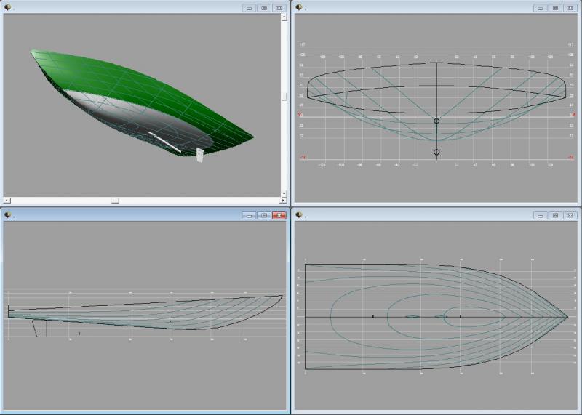Maximize the 3D green hull view window

(x=264, y=8)
